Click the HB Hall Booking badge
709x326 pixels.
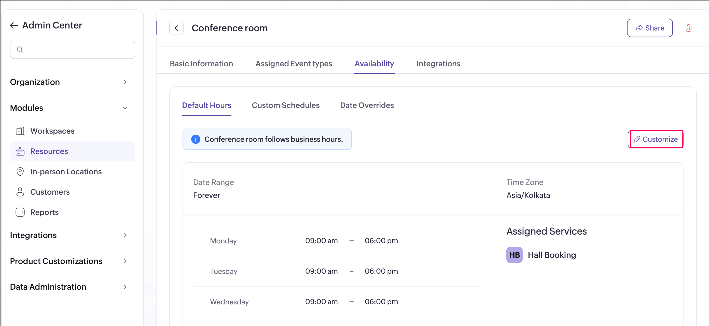(x=514, y=255)
